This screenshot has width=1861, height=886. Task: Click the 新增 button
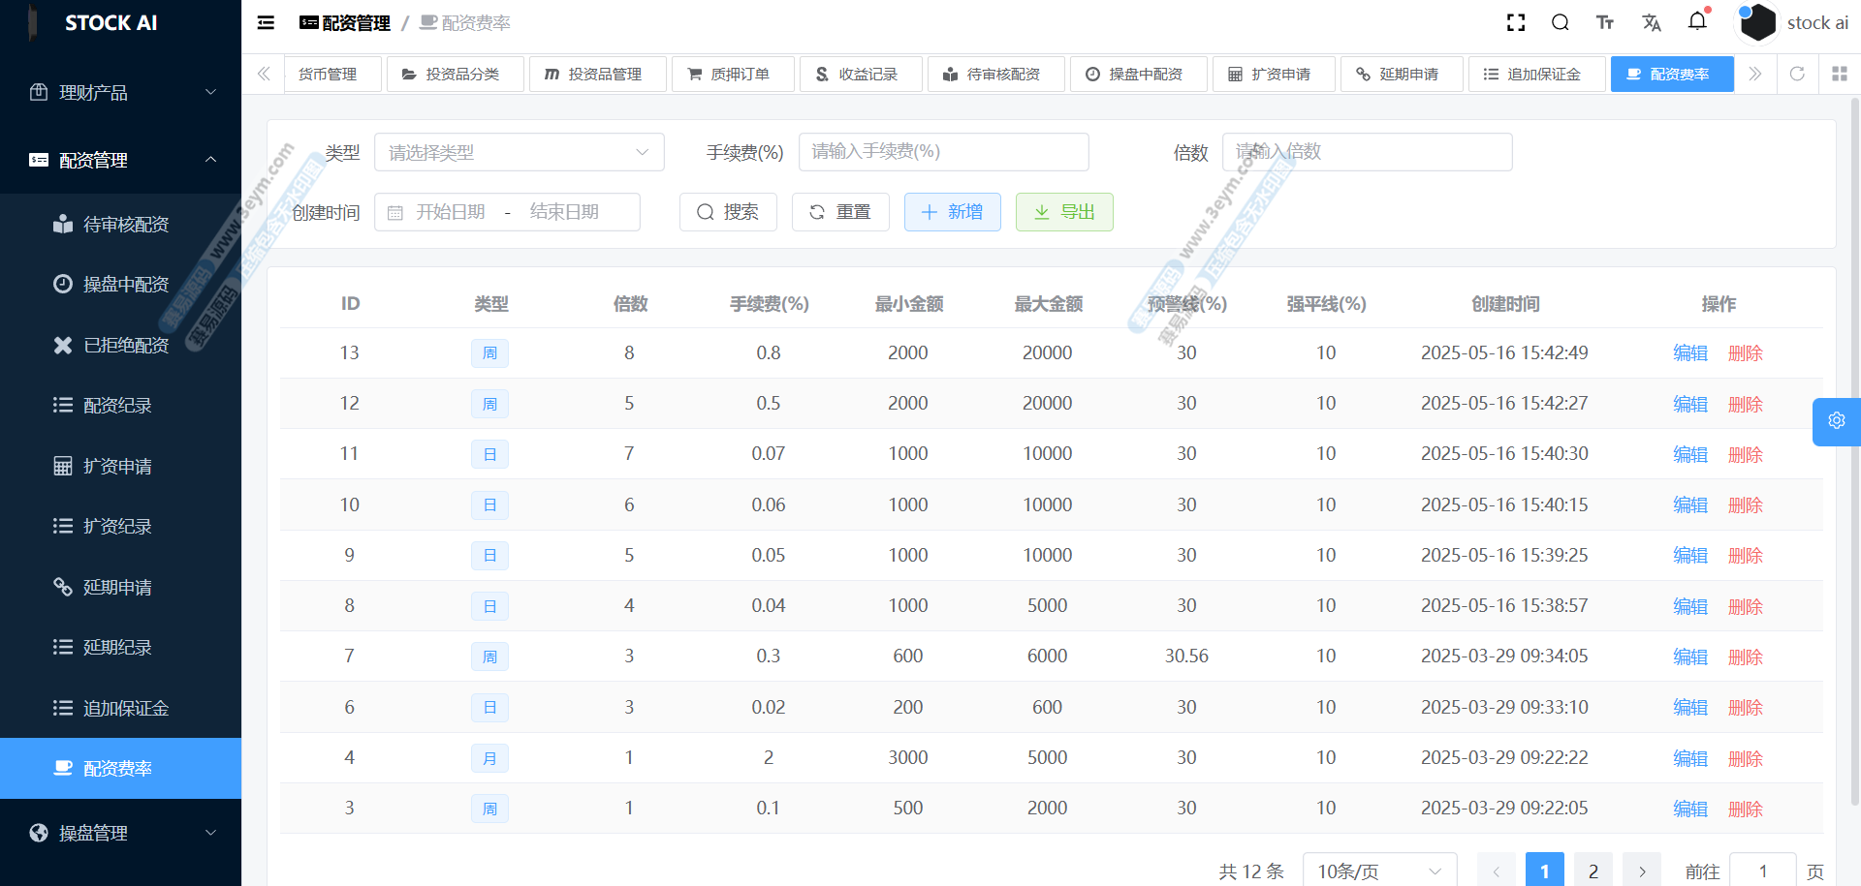[952, 212]
